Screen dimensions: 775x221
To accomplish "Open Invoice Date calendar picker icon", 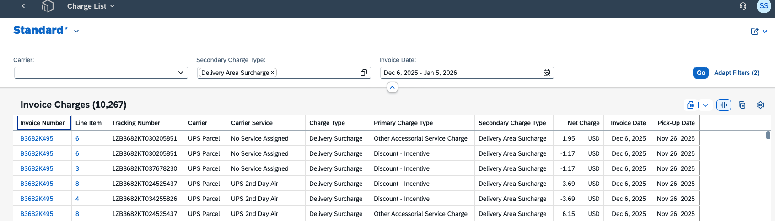I will pyautogui.click(x=547, y=73).
